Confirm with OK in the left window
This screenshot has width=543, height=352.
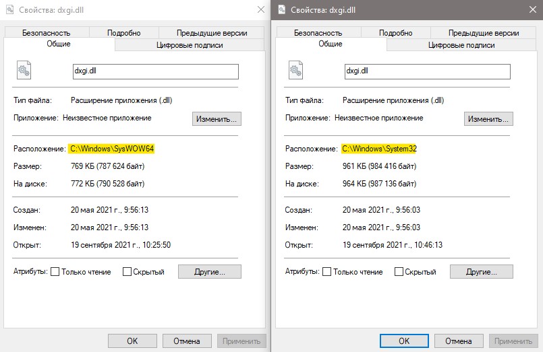coord(132,341)
